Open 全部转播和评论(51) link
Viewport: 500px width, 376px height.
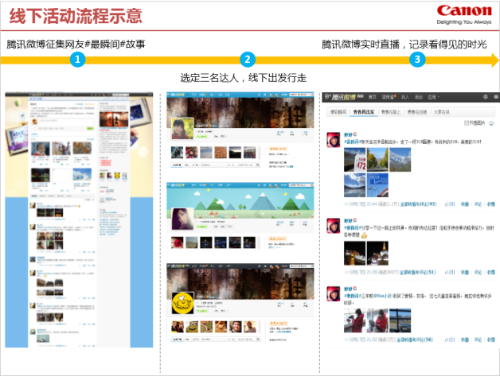pyautogui.click(x=418, y=272)
